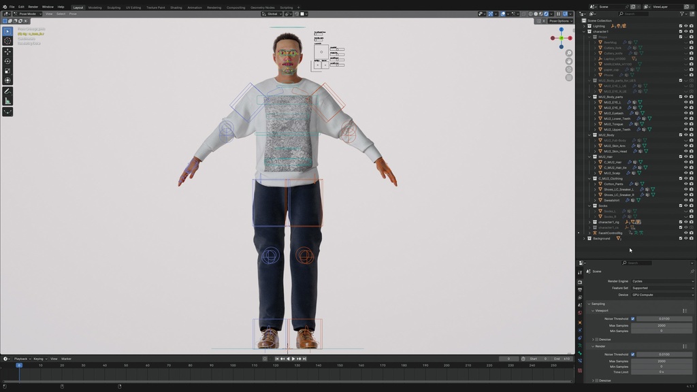Open the Pose Mode dropdown
697x392 pixels.
pos(27,13)
